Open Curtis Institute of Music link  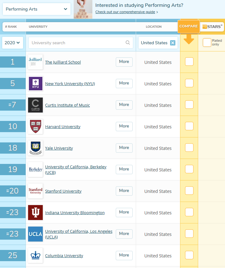tap(67, 105)
